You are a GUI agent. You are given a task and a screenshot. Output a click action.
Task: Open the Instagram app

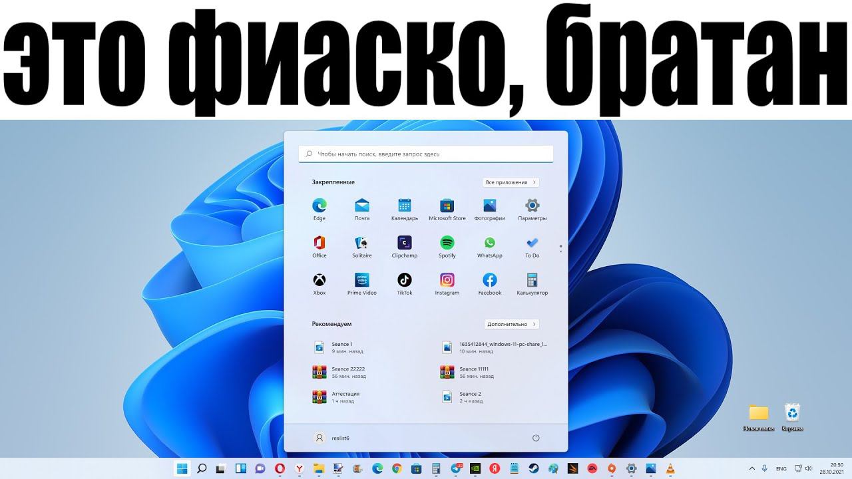click(x=447, y=283)
